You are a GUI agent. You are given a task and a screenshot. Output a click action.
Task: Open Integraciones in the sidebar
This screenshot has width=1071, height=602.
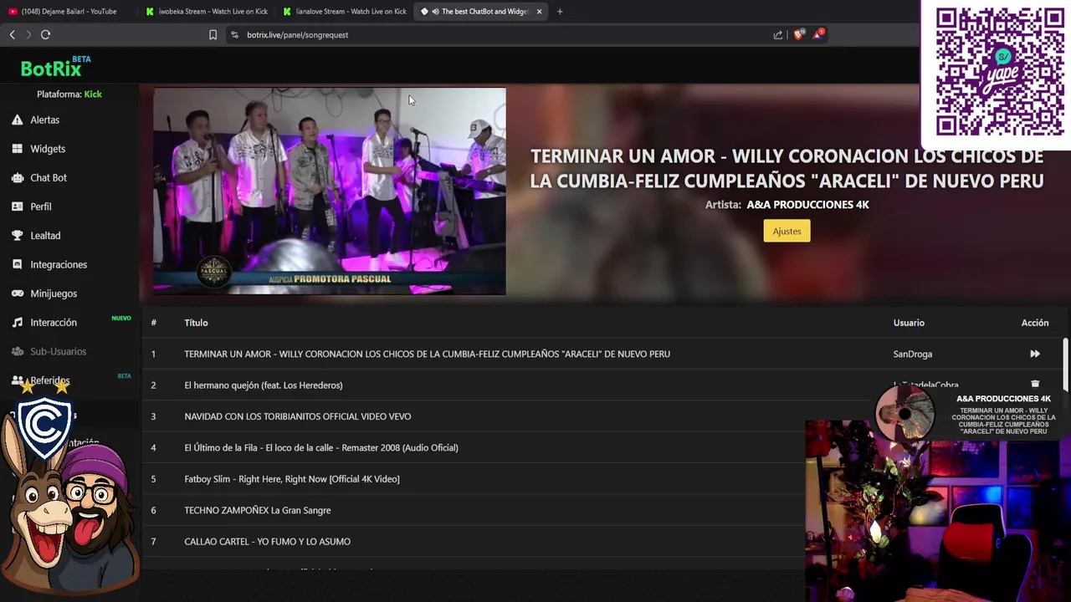pyautogui.click(x=58, y=264)
